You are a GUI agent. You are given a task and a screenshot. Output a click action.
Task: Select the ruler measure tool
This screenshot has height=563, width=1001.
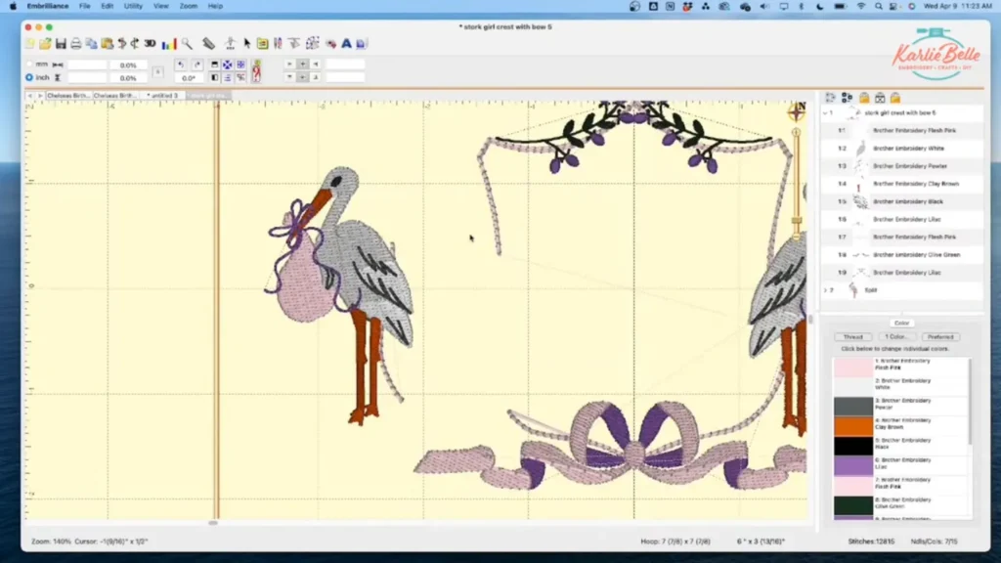coord(209,43)
